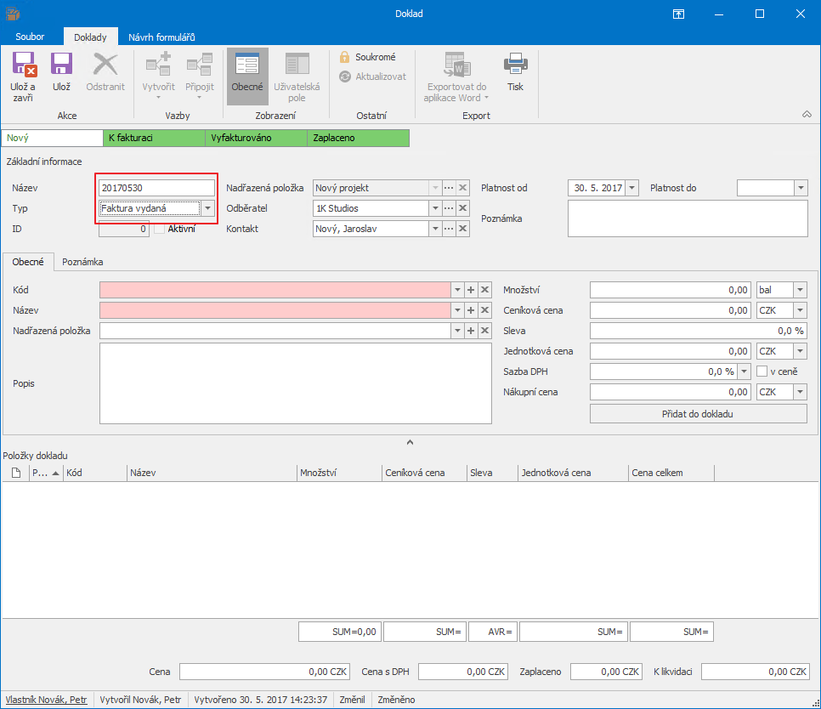Open ellipsis browse for Odběratel
821x709 pixels.
click(449, 208)
